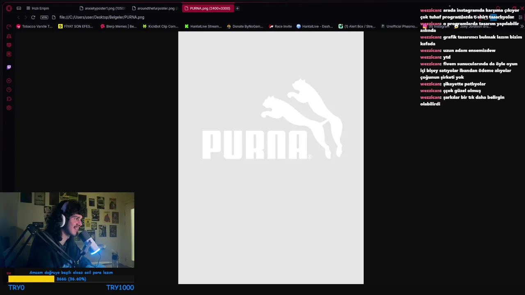Open the GX Corner gamepad icon
Screen dimensions: 525x295
coord(19,8)
